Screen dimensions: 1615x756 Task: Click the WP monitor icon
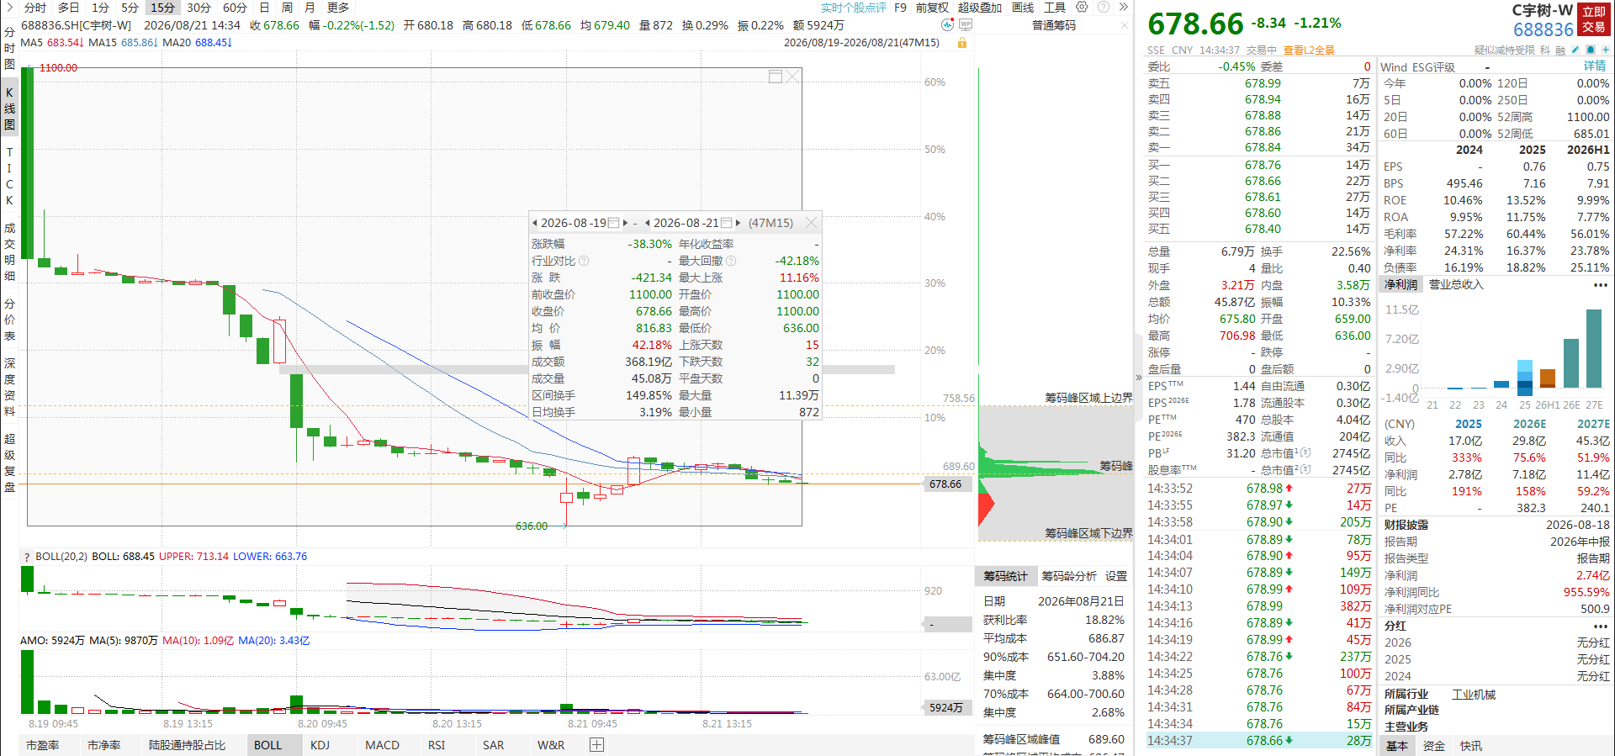pos(966,25)
